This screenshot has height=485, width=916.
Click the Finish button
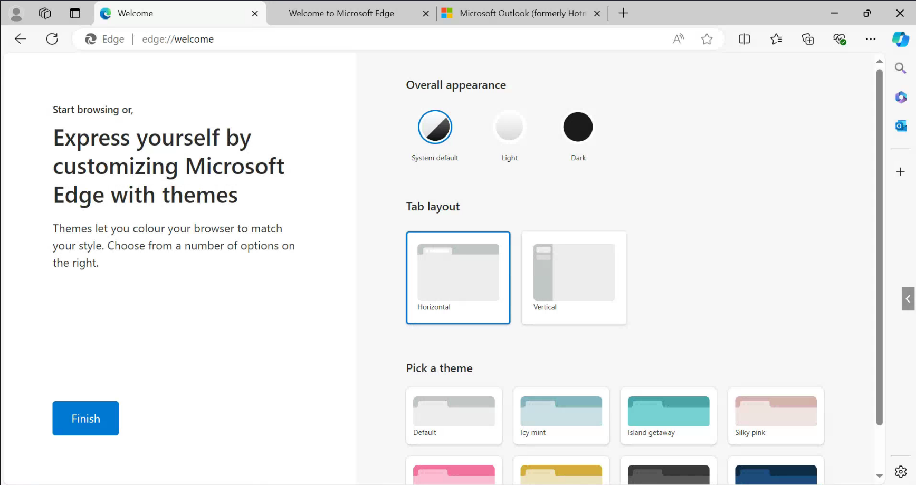[85, 418]
